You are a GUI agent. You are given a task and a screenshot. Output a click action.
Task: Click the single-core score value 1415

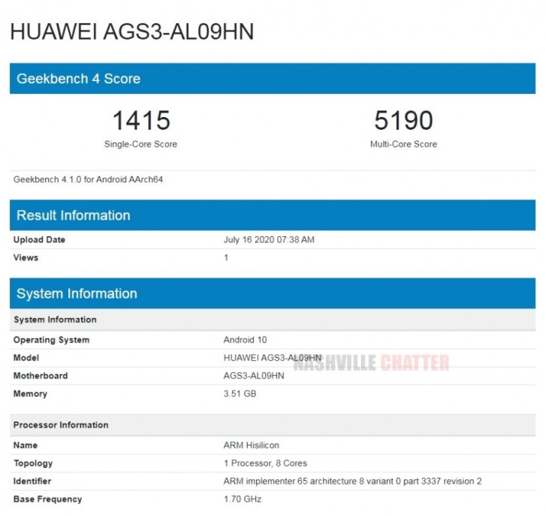(140, 120)
